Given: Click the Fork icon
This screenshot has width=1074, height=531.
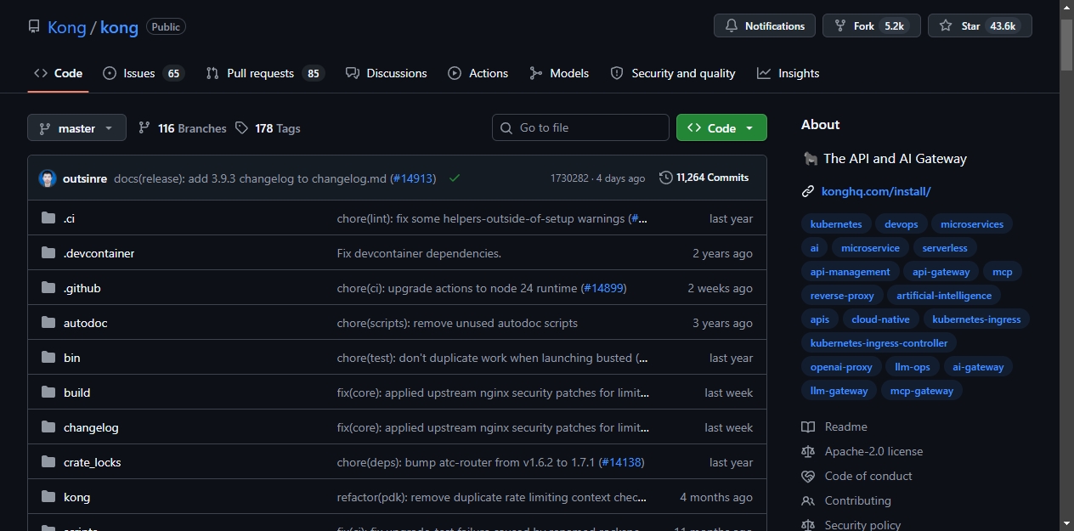Looking at the screenshot, I should (x=840, y=26).
